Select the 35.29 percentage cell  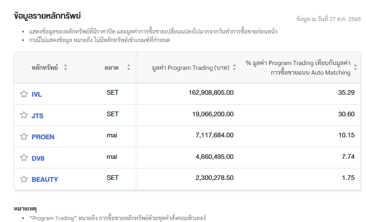[x=346, y=93]
